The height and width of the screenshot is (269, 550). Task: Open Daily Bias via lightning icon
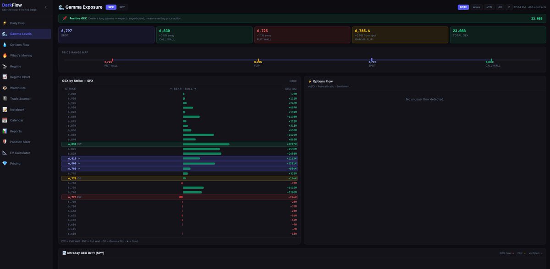(x=5, y=23)
